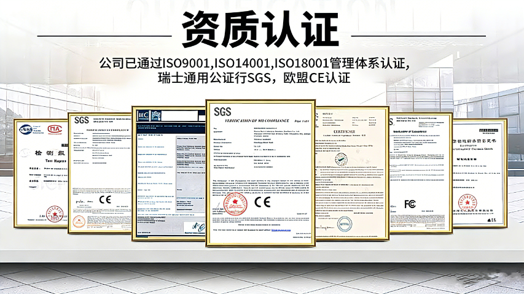Click the red star stamp on center certificate
Viewport: 524px width, 294px height.
point(235,204)
